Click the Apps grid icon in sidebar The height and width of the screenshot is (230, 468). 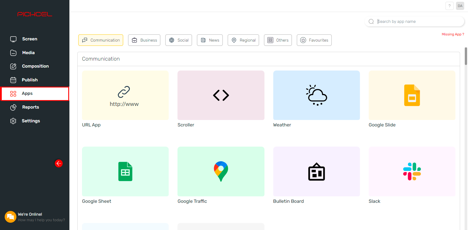[x=13, y=94]
